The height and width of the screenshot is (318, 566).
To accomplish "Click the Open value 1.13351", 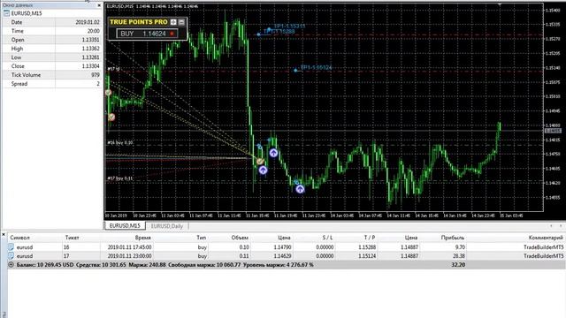I will coord(90,40).
